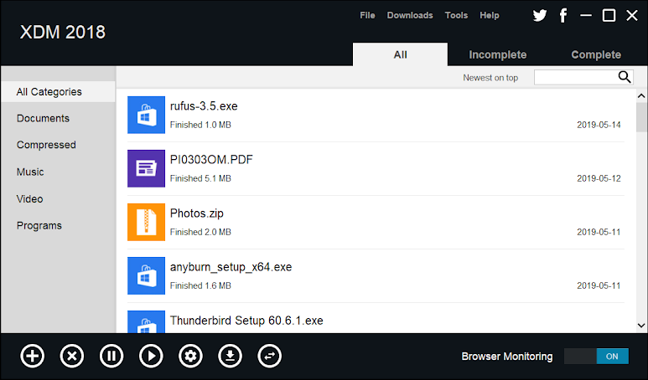Resume download with the play icon

tap(151, 356)
